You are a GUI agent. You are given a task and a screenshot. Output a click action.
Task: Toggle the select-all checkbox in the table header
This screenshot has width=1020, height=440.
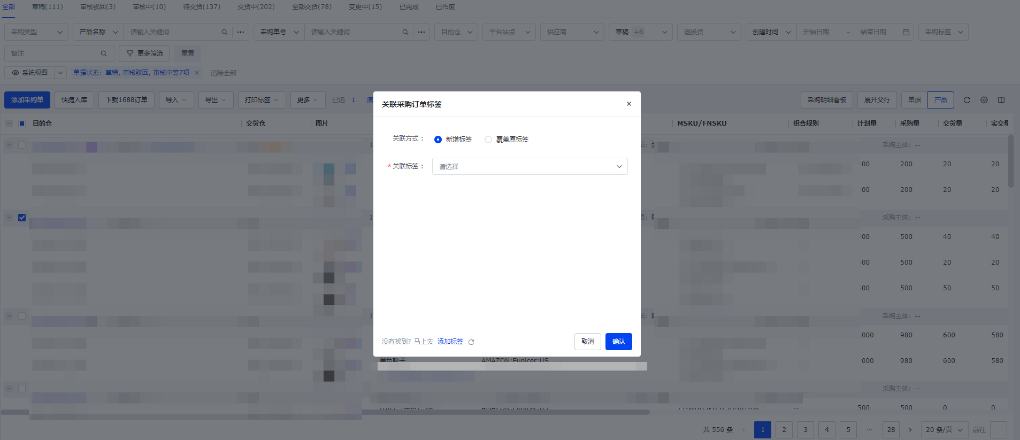point(22,123)
